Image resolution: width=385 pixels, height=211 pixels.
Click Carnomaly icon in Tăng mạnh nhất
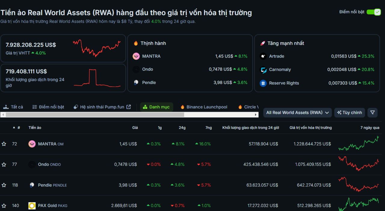[263, 70]
